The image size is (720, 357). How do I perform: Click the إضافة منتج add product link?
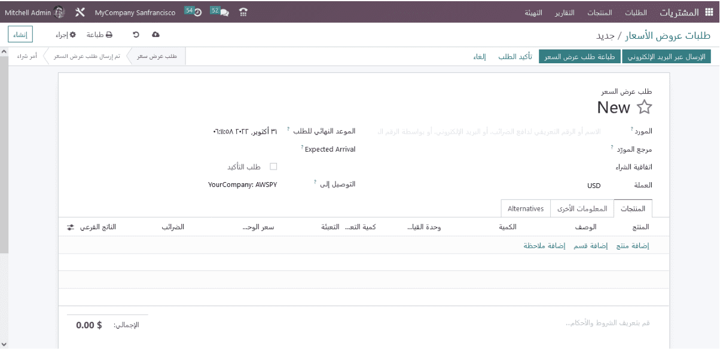633,245
